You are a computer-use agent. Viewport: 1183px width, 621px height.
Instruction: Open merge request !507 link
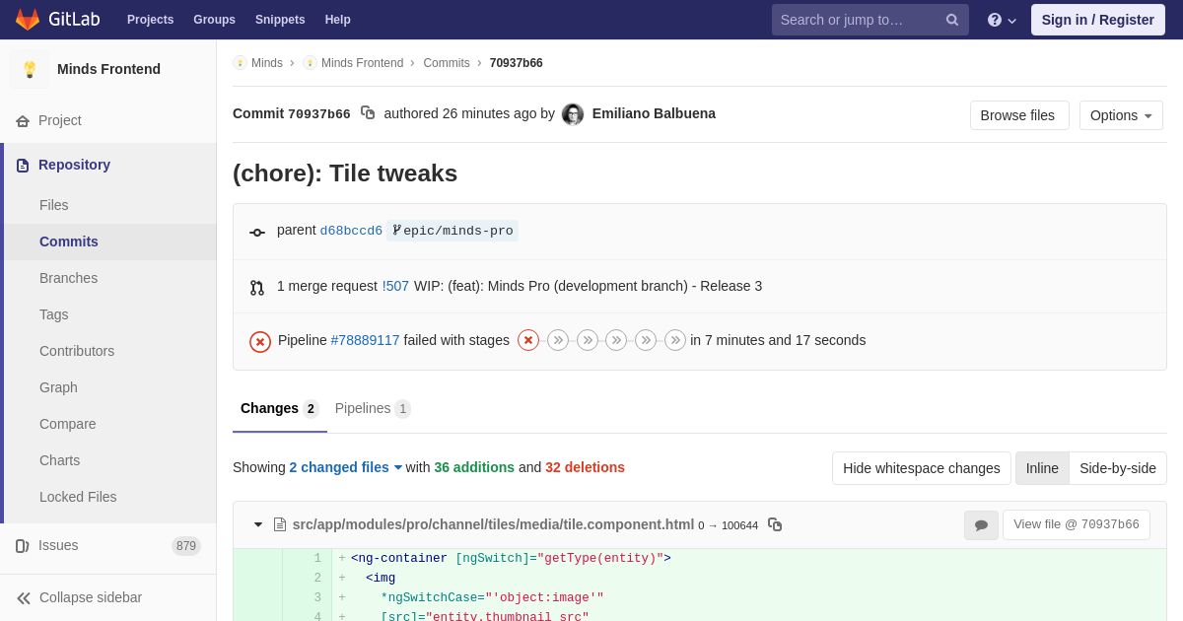395,286
